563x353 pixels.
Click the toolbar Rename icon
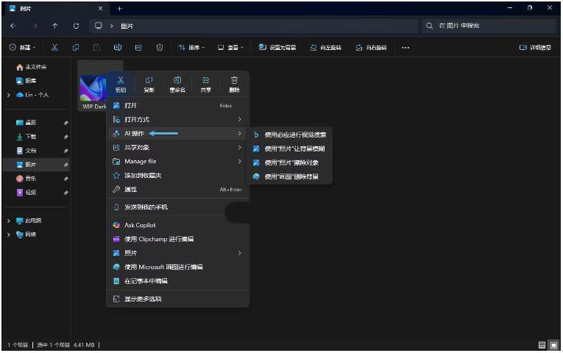(118, 47)
